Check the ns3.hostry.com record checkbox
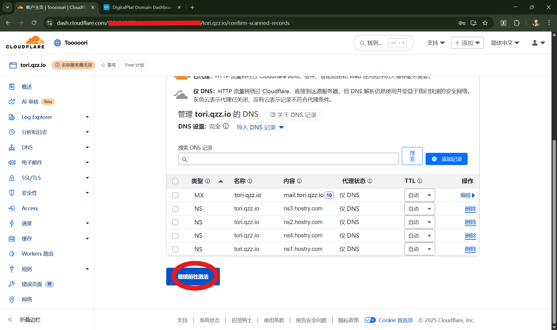The image size is (557, 330). 175,209
